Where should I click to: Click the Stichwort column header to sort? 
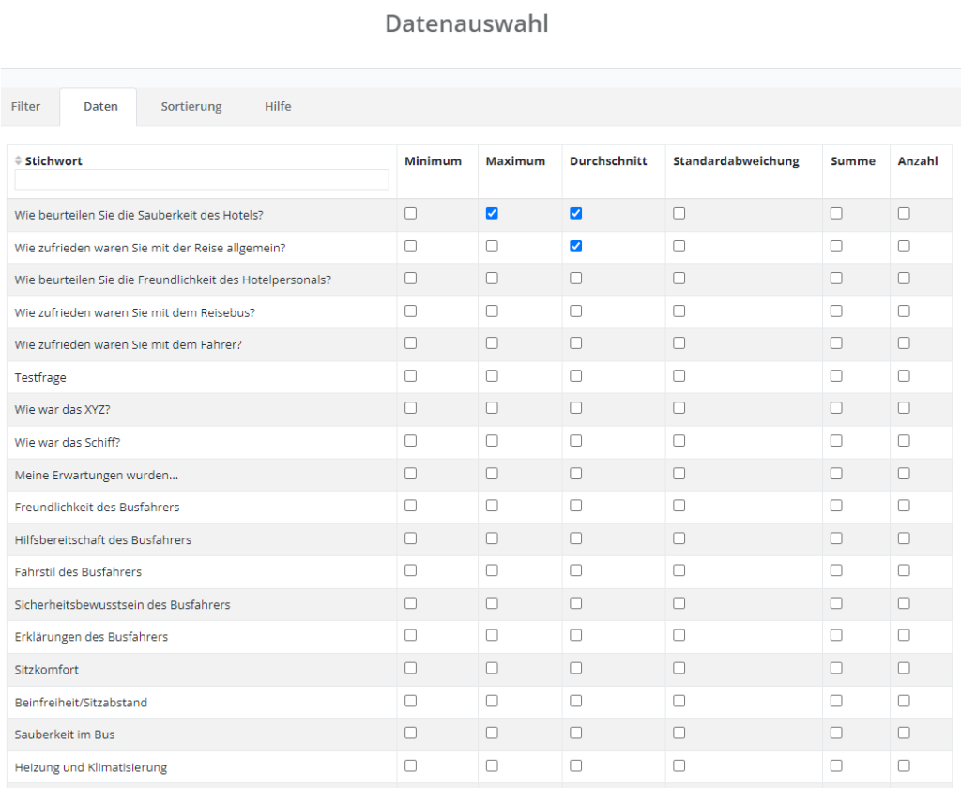(53, 161)
